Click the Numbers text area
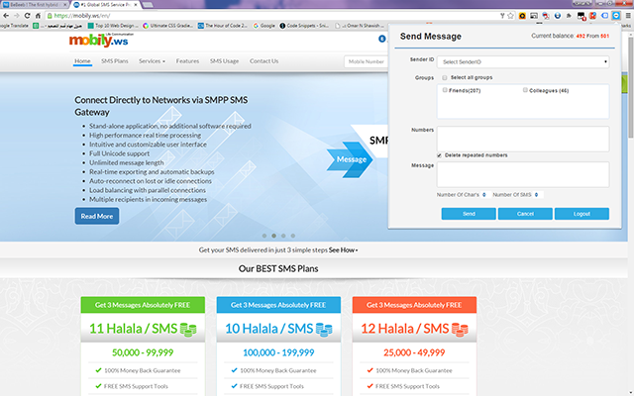The width and height of the screenshot is (634, 396). pyautogui.click(x=523, y=139)
